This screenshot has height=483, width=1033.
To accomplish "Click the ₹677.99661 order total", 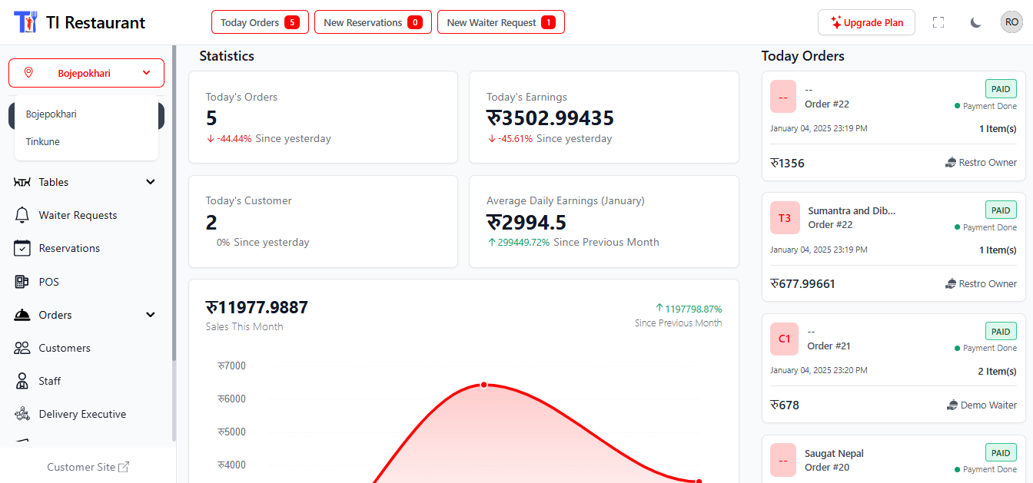I will tap(802, 283).
